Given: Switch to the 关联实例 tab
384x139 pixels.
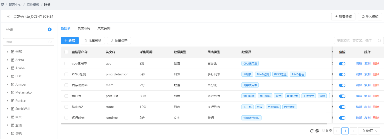Looking at the screenshot, I should pyautogui.click(x=104, y=28).
